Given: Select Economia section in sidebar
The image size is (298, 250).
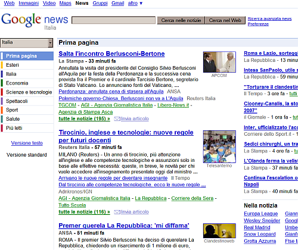Looking at the screenshot, I should [x=27, y=83].
